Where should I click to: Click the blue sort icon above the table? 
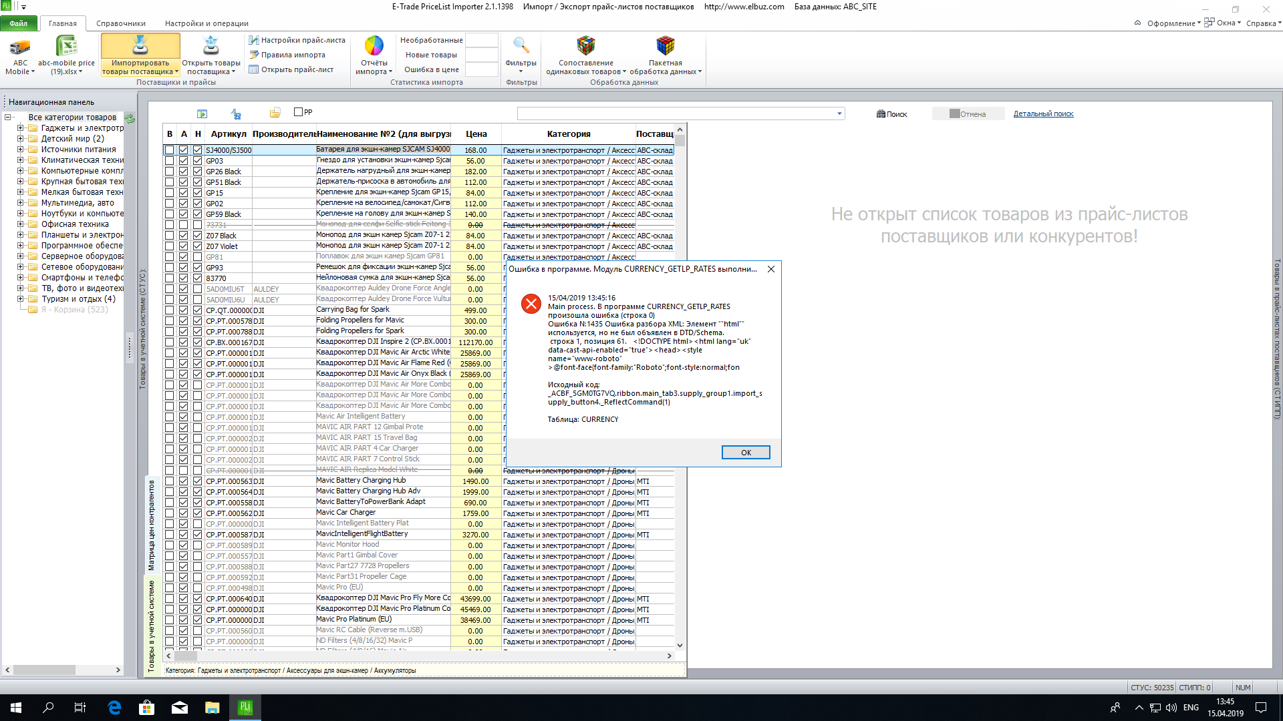(x=236, y=114)
